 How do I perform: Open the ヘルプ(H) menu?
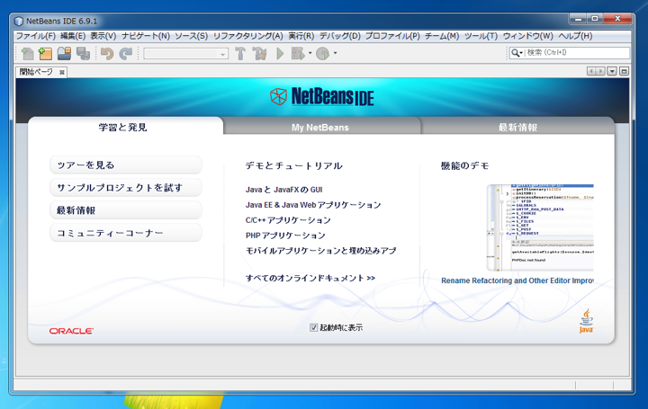[575, 36]
